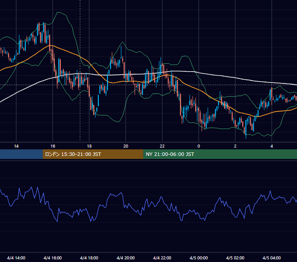Click the 22 hour label on the chart axis
The image size is (297, 262).
pos(162,146)
